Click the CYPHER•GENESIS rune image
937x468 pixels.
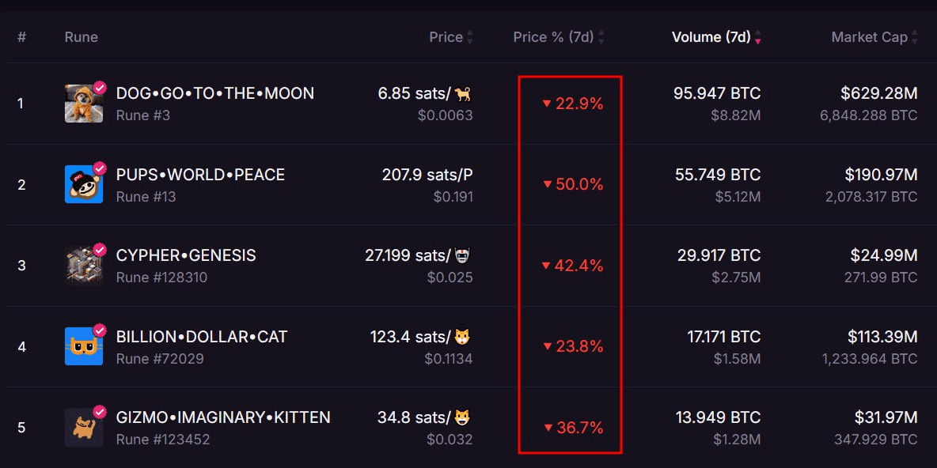click(x=84, y=265)
